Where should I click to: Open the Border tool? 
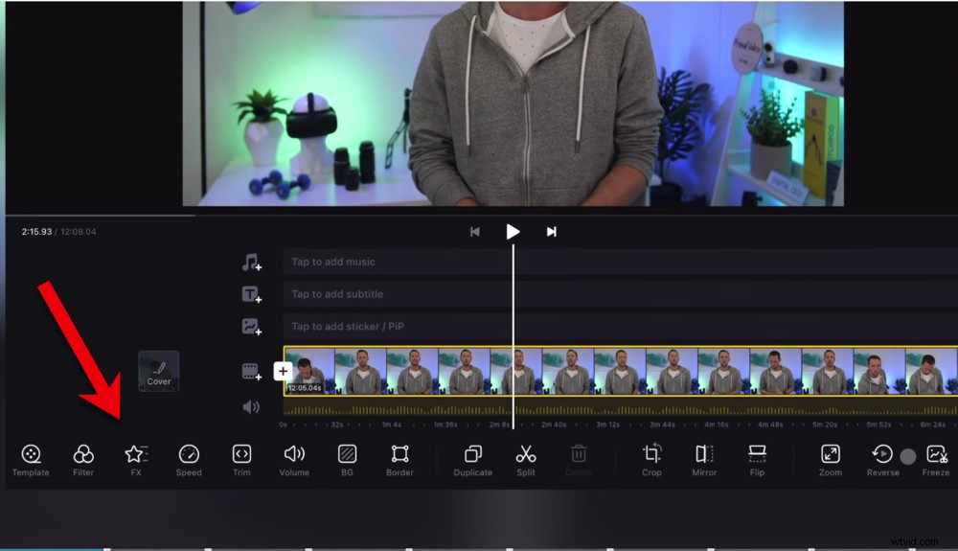399,460
